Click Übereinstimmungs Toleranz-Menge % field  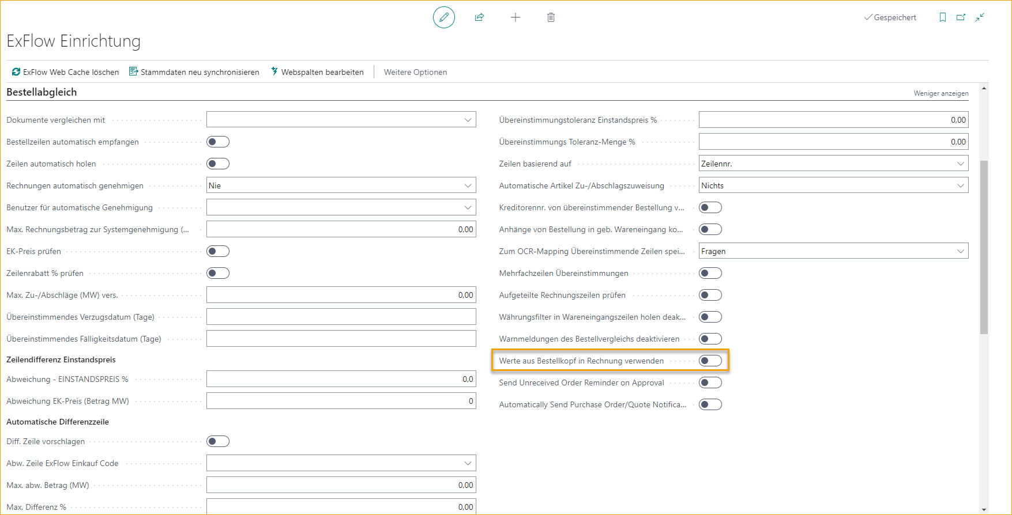click(834, 142)
